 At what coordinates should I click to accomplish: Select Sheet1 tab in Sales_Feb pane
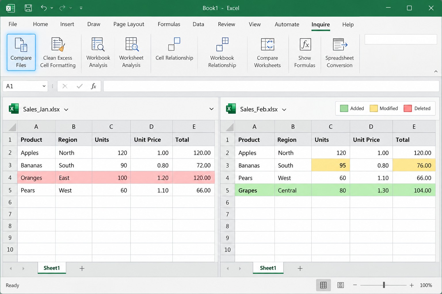click(x=268, y=268)
